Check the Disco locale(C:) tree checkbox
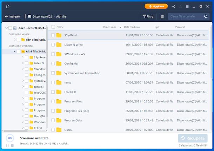 point(10,28)
